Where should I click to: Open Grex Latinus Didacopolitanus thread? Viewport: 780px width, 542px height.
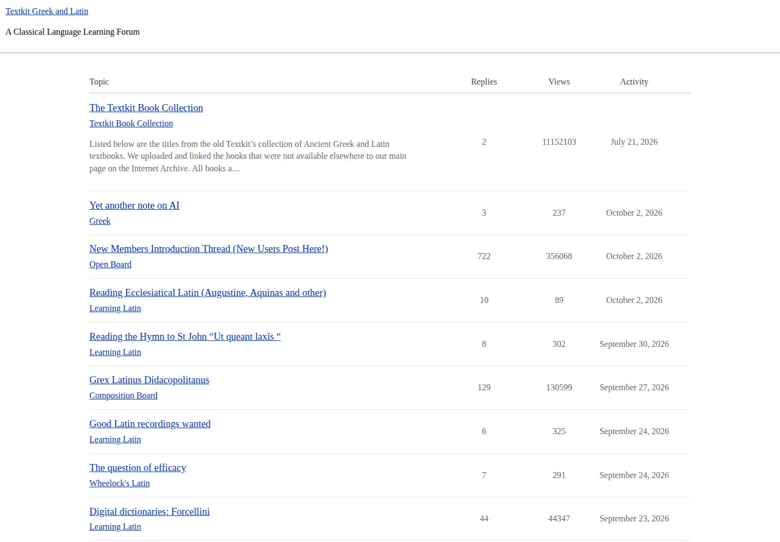(149, 380)
